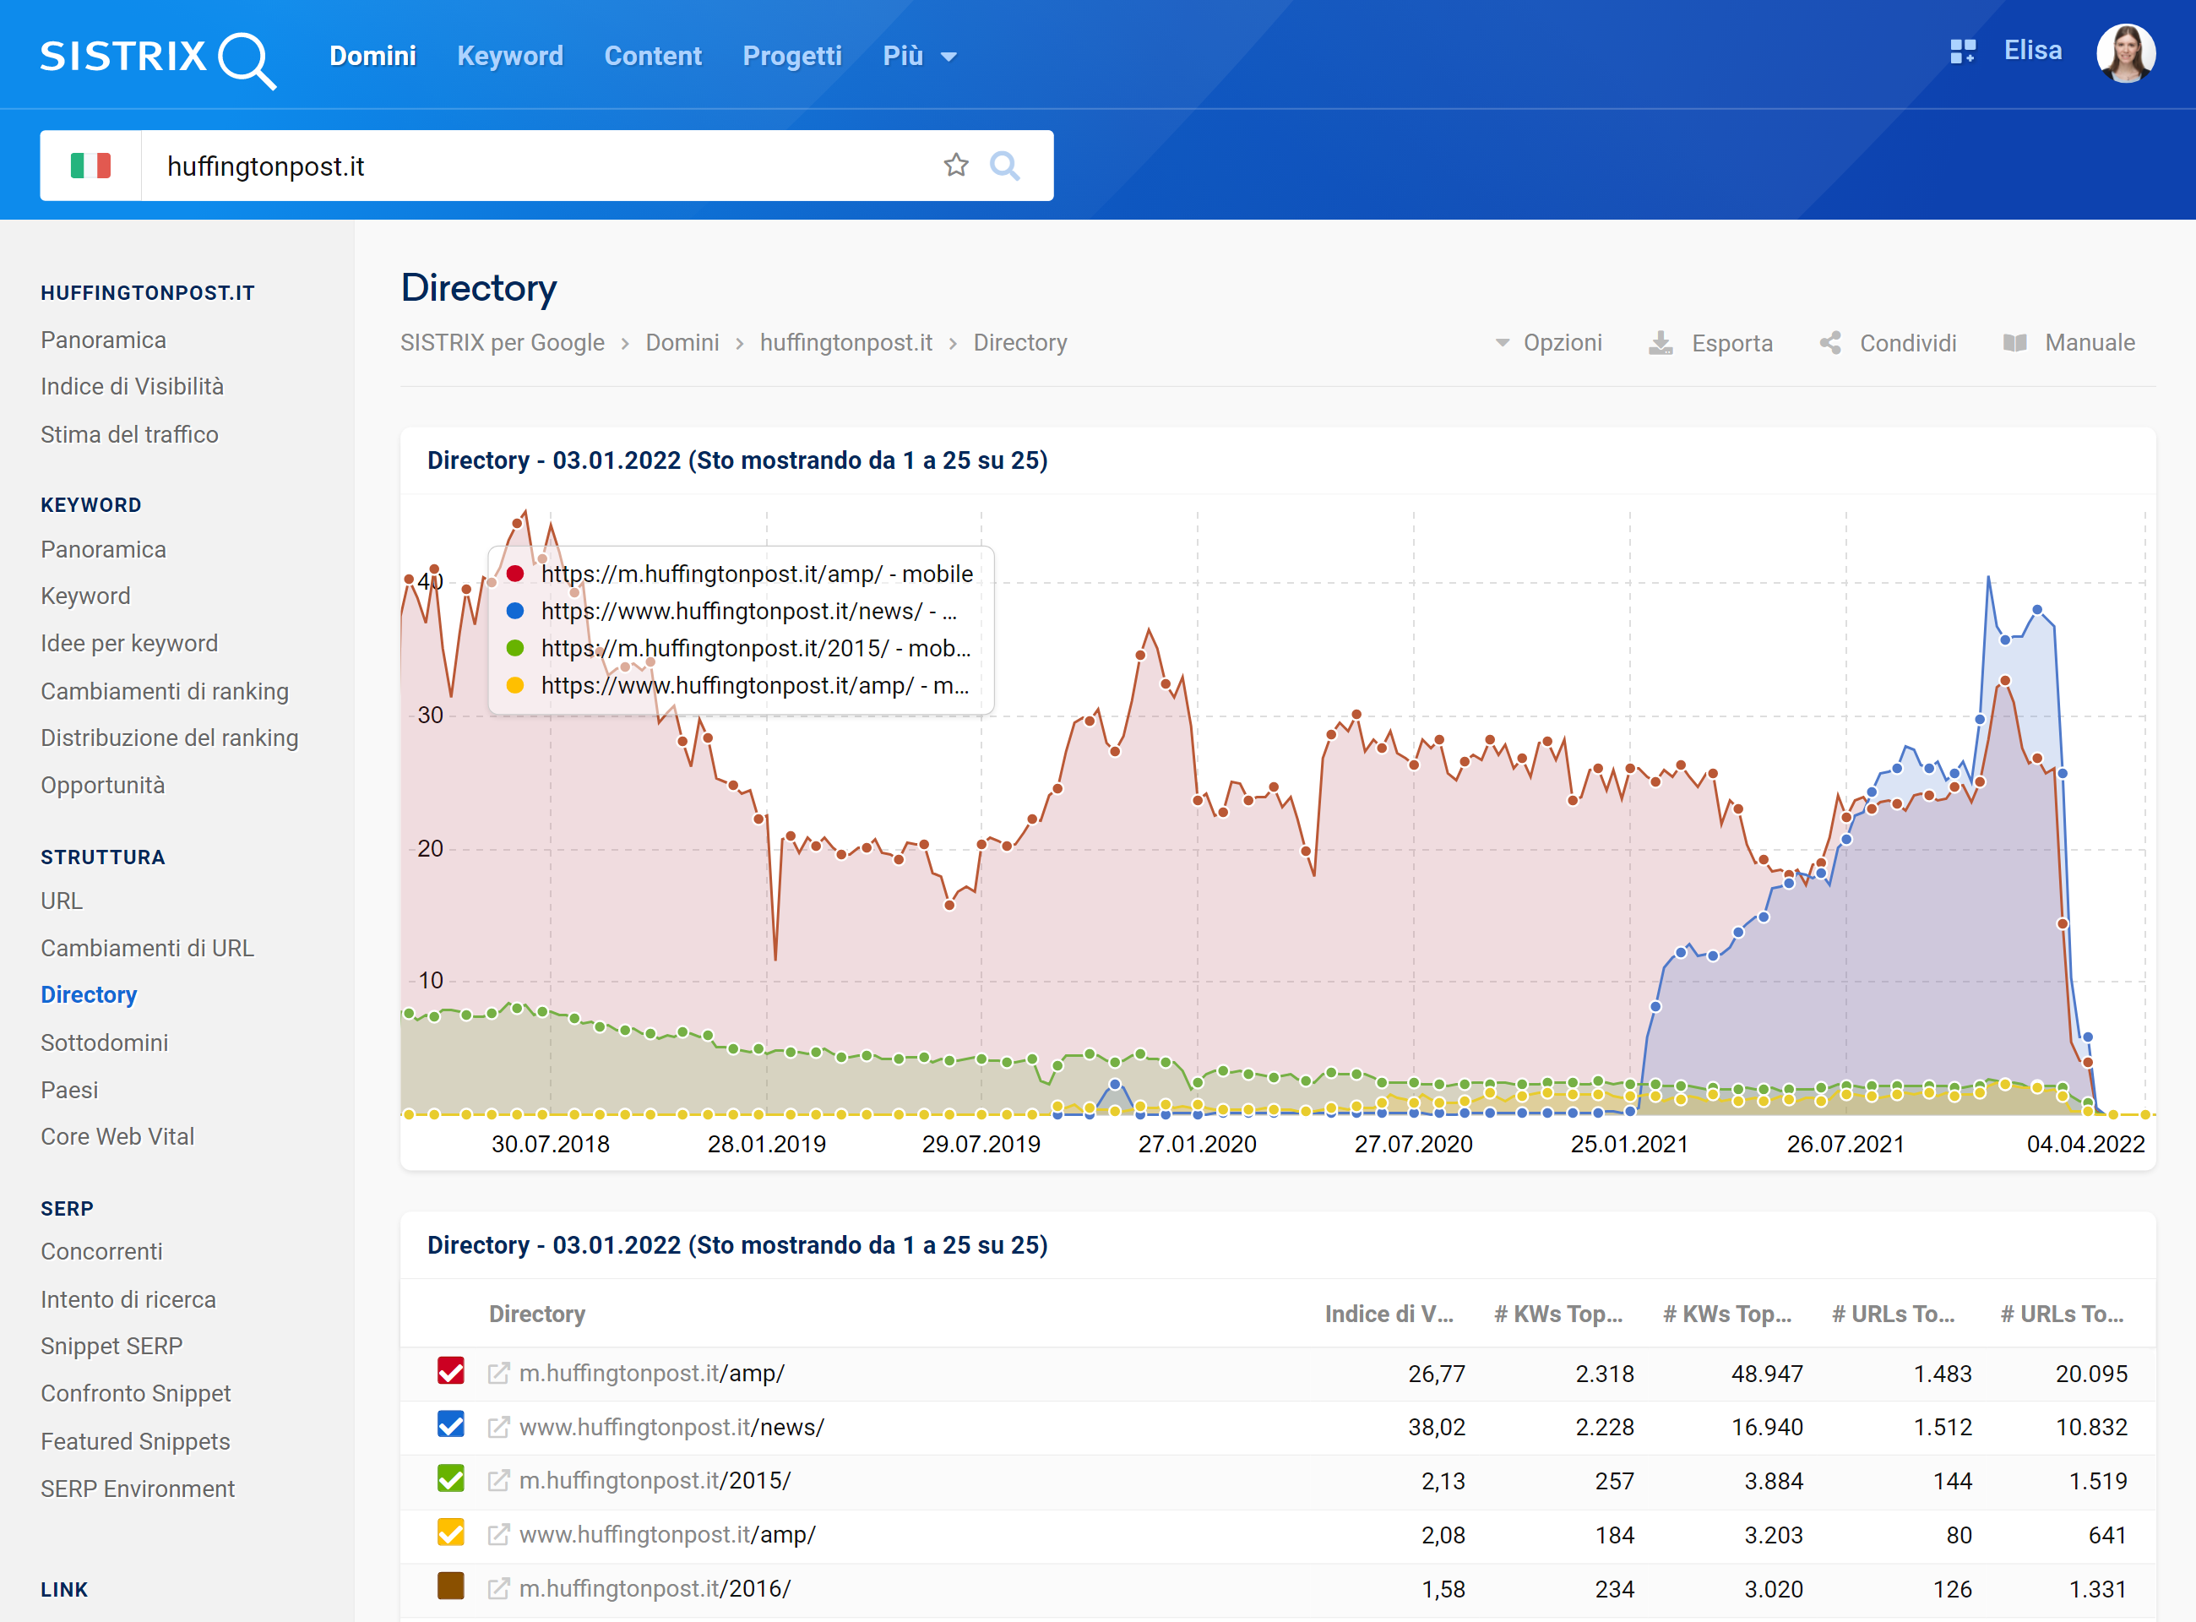Open the apps grid icon near Elisa

1962,52
